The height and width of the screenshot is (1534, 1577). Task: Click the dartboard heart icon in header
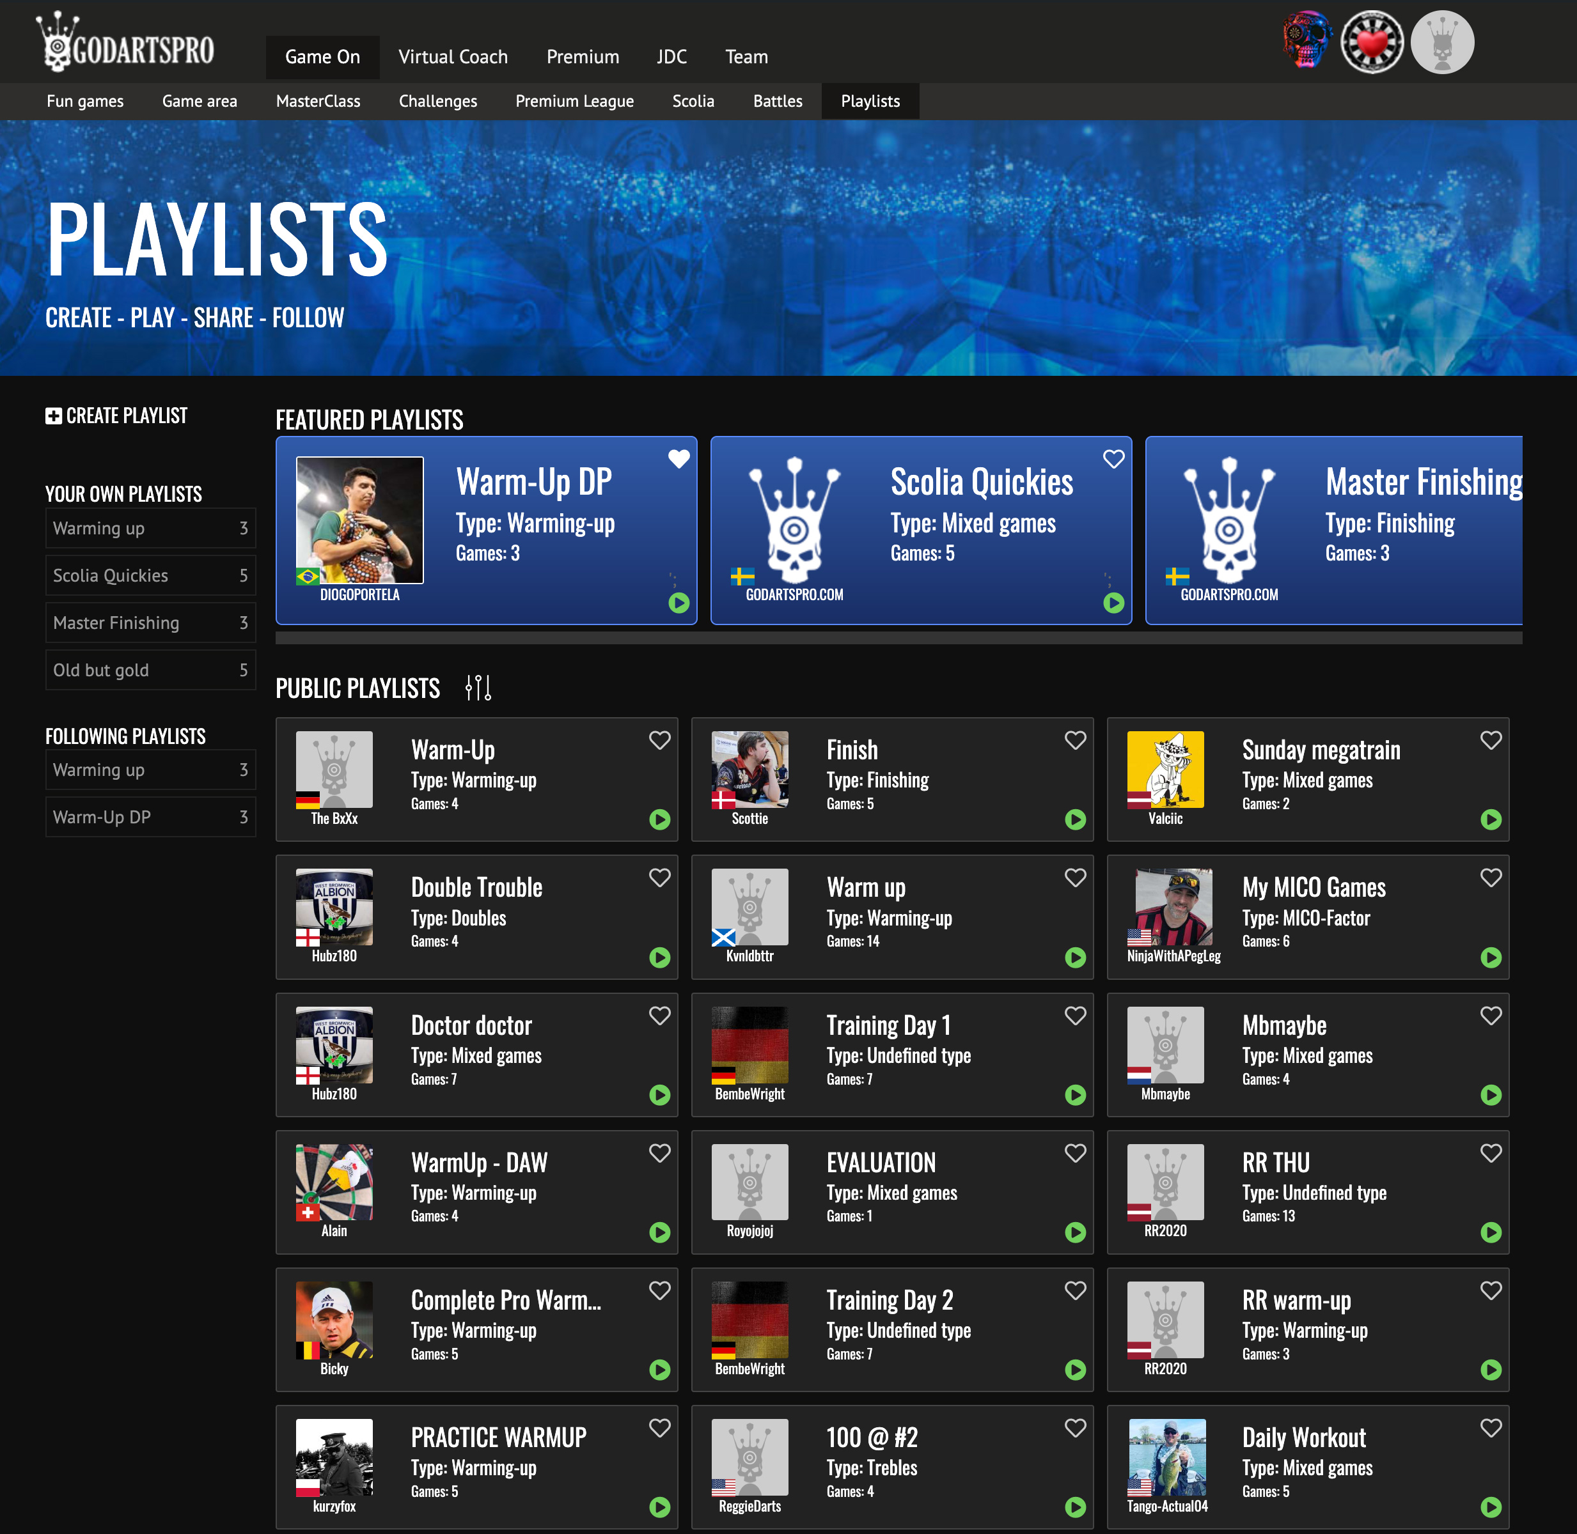tap(1372, 42)
